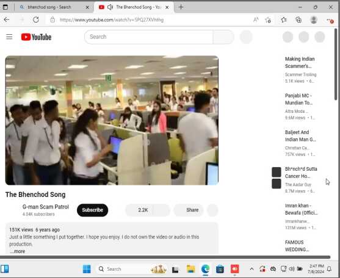Open the Collections icon in the toolbar

pyautogui.click(x=298, y=20)
